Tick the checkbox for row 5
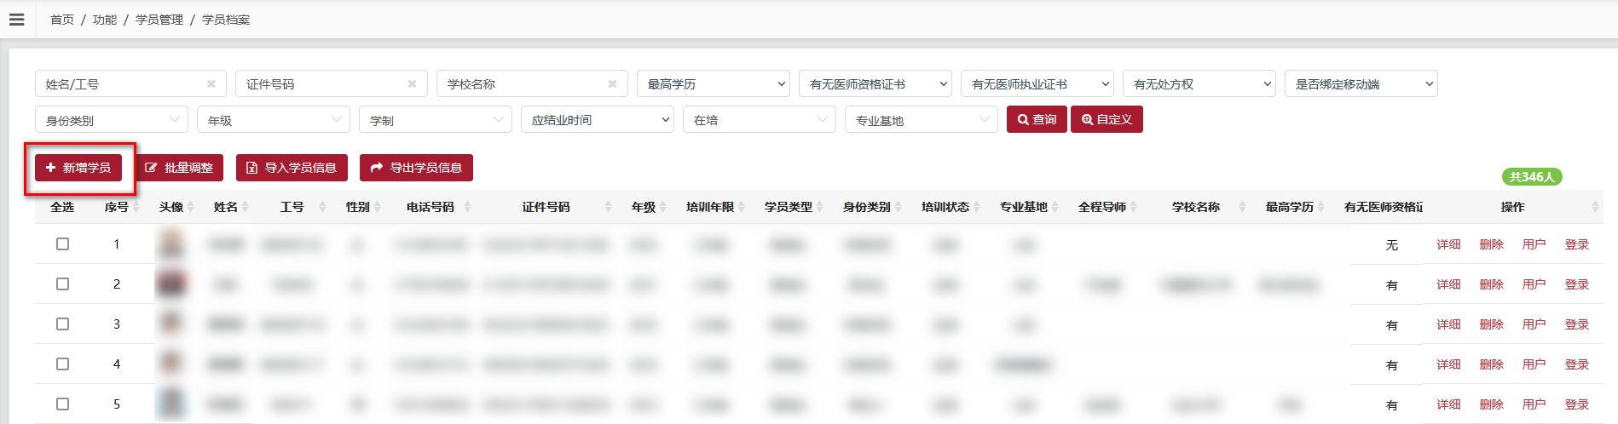The height and width of the screenshot is (424, 1618). click(x=62, y=404)
